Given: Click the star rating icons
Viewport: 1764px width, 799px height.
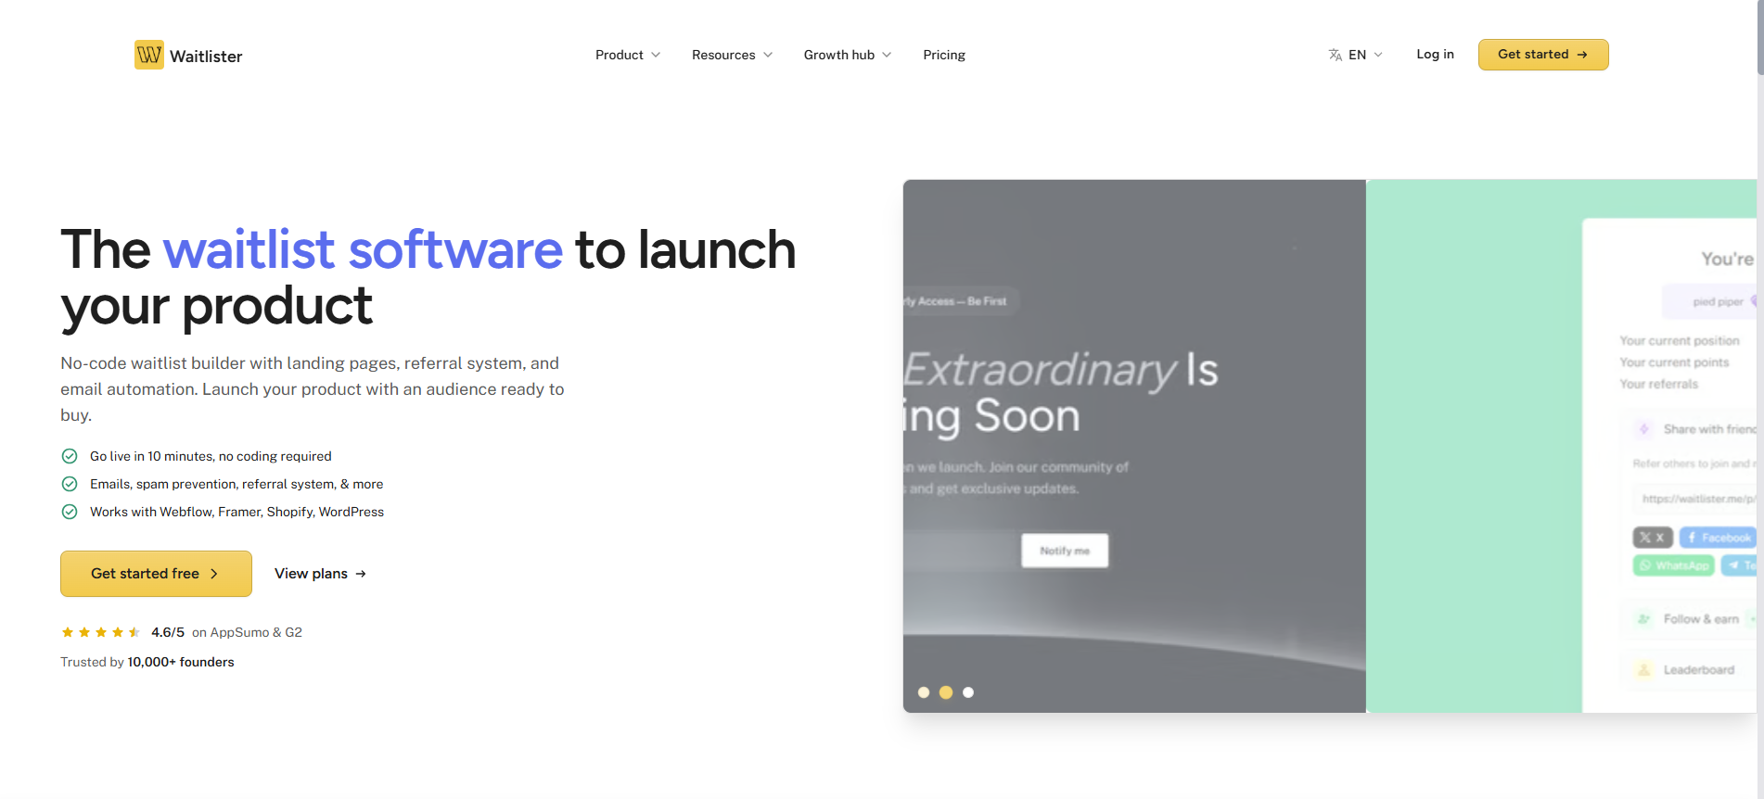Looking at the screenshot, I should click(101, 632).
